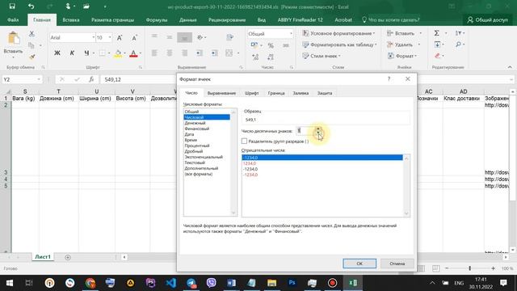Open the Файл menu
The image size is (517, 291).
13,19
